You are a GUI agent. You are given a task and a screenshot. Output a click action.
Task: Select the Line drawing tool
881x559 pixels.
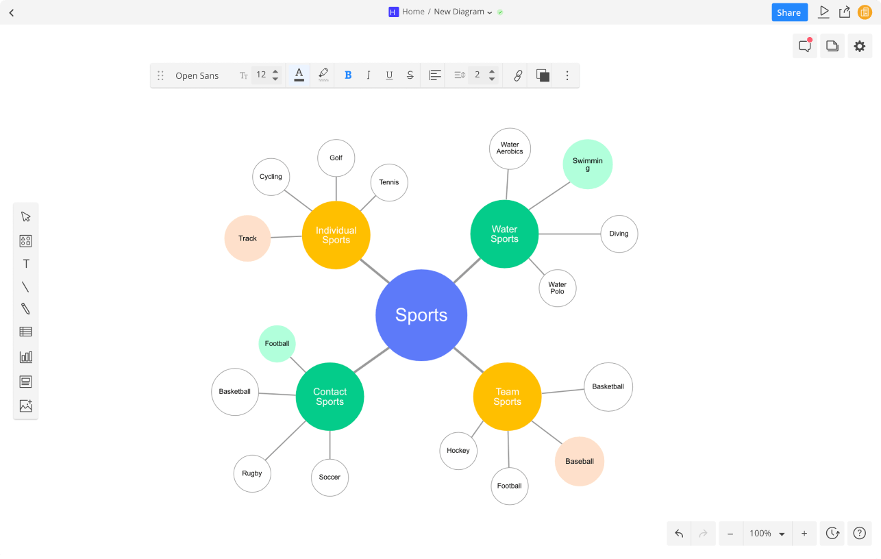click(25, 286)
